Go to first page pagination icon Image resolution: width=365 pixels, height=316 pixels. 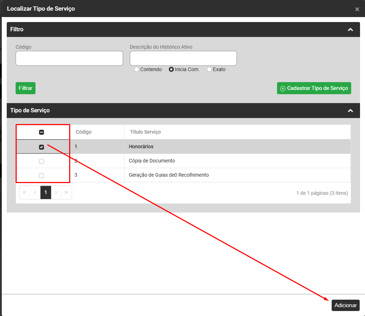tap(25, 192)
